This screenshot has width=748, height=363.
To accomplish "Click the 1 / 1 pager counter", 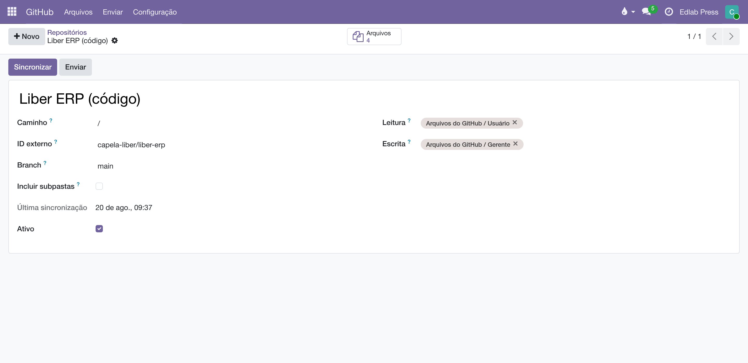I will [694, 36].
